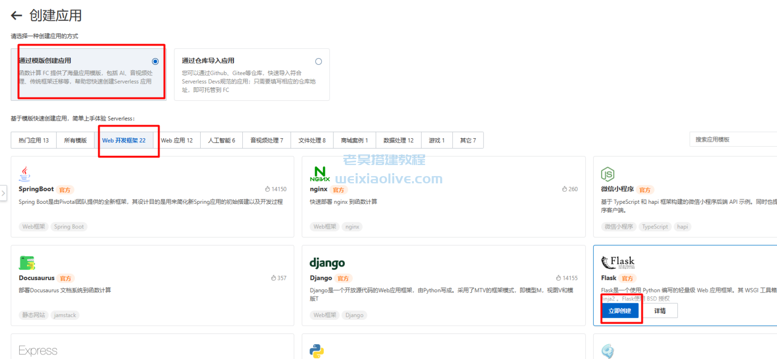Click the SpringBoot template title
This screenshot has height=359, width=777.
tap(36, 189)
